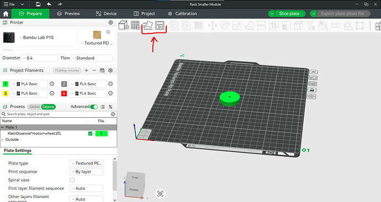
Task: Click the home icon
Action: 6,14
